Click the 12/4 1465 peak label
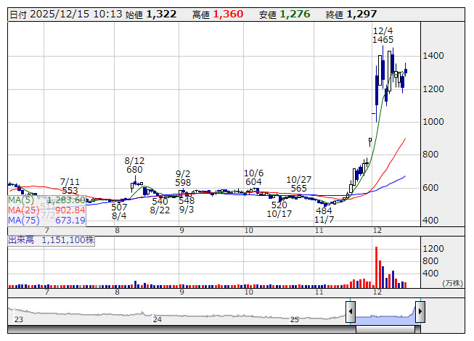474x341 pixels. (x=383, y=35)
